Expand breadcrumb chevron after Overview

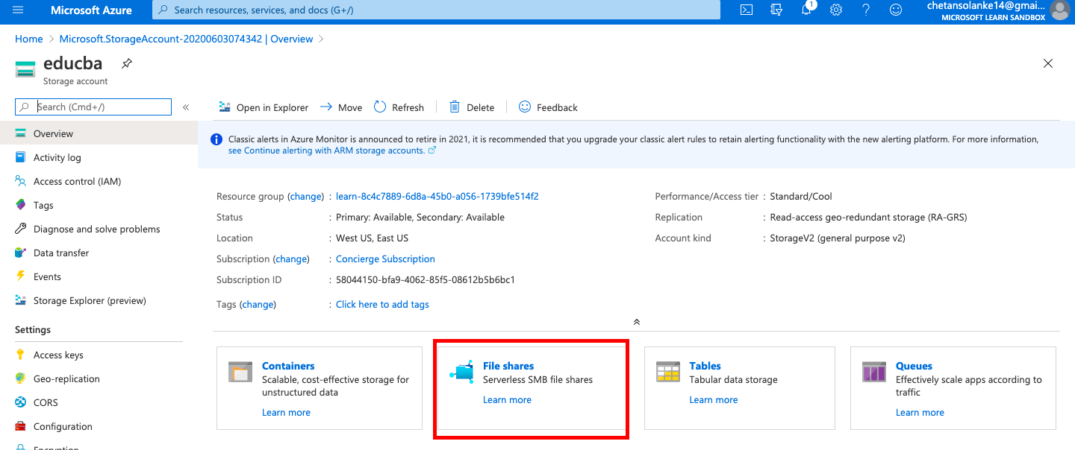point(321,39)
